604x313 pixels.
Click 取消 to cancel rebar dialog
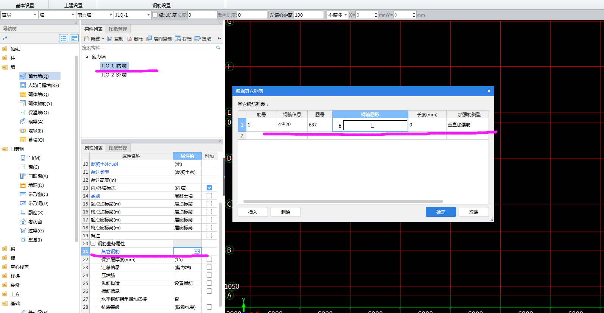(474, 212)
